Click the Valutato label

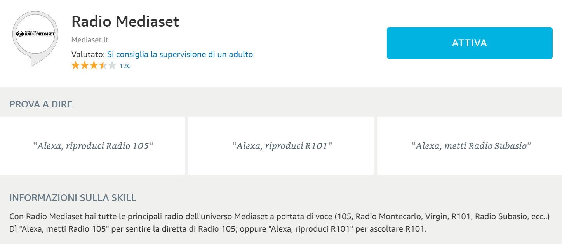[88, 54]
